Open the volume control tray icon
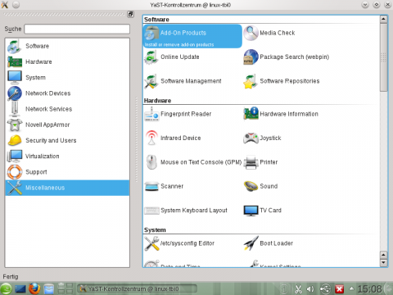Screen dimensions: 393x295 coord(310,289)
